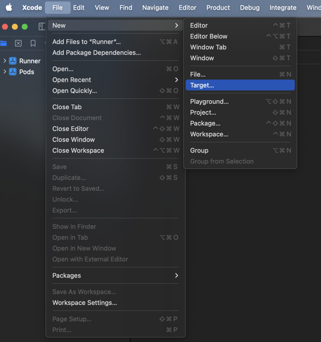Open the Xcode application menu
This screenshot has height=342, width=321.
pos(32,8)
